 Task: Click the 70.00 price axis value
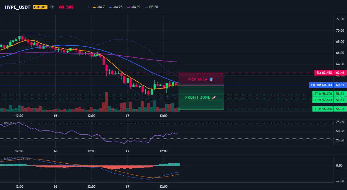(340, 30)
